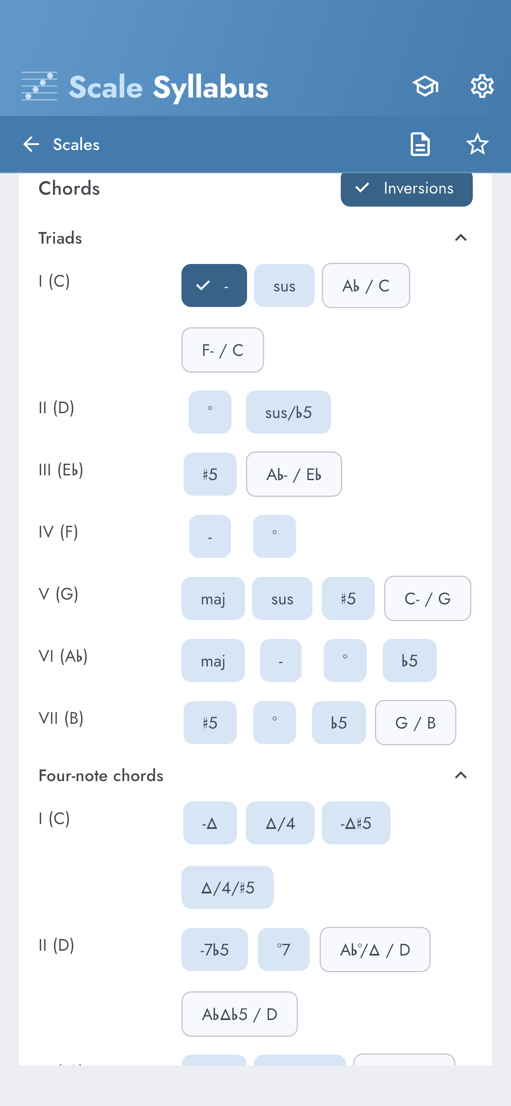Tap the star favorite icon

477,144
